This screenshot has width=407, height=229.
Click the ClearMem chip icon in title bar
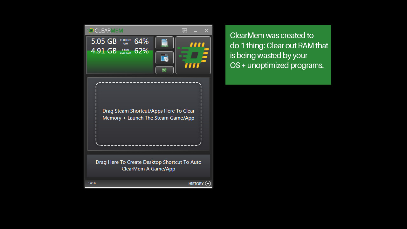click(x=91, y=31)
